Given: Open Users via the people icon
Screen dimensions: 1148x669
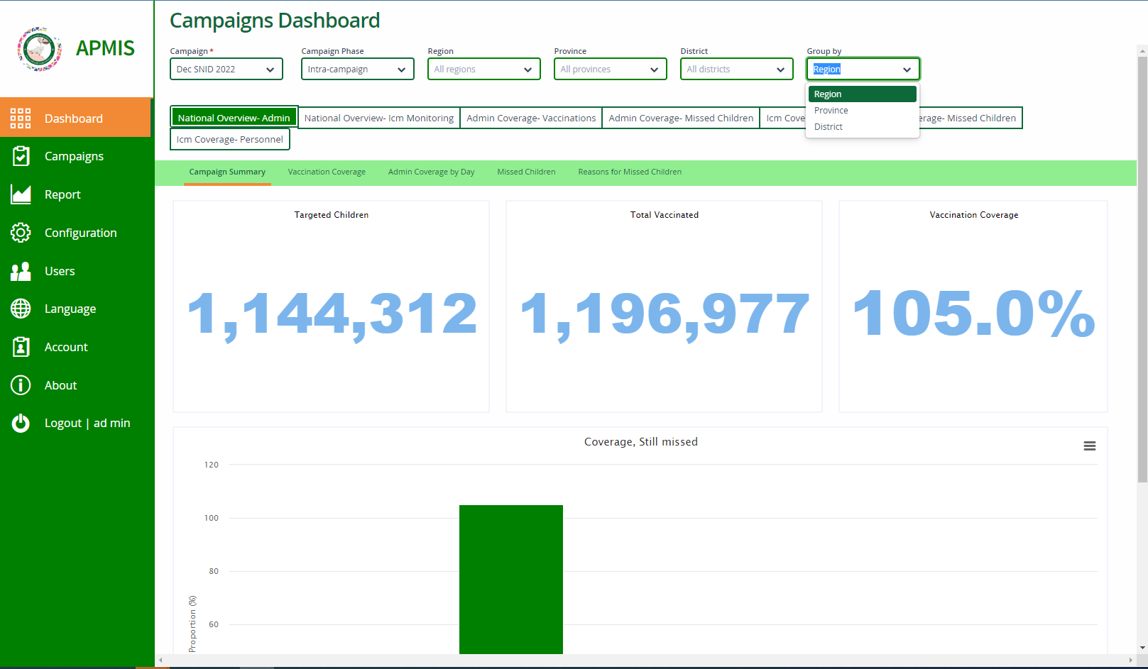Looking at the screenshot, I should pyautogui.click(x=21, y=271).
